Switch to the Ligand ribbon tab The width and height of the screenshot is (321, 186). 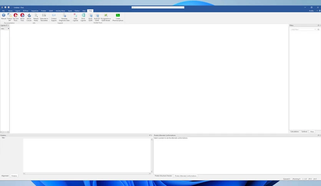point(18,11)
